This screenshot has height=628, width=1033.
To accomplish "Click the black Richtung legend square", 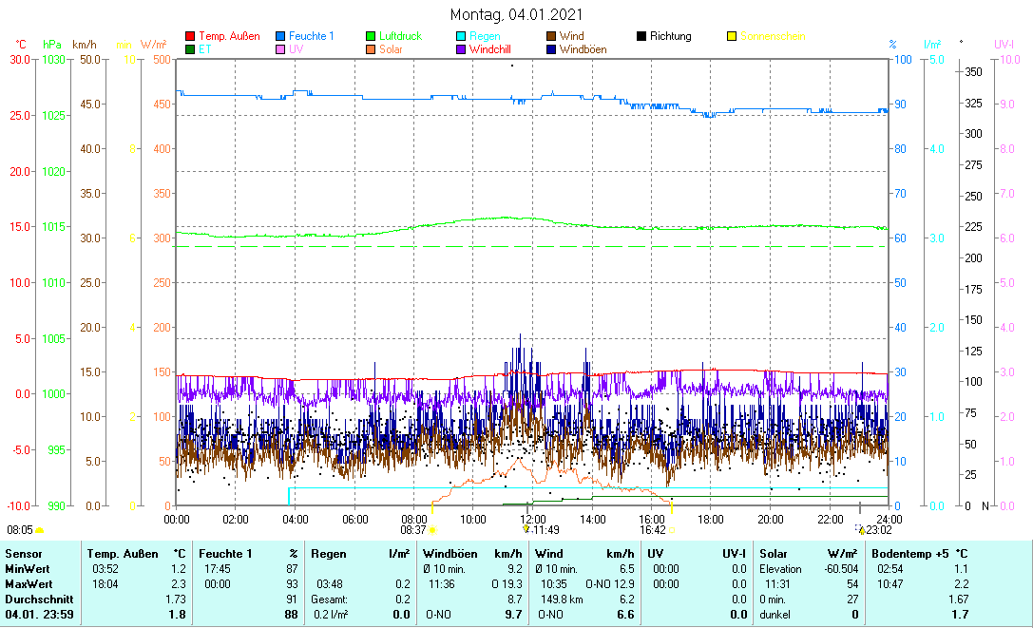I will pos(642,37).
